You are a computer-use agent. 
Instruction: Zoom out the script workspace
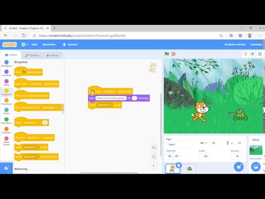(x=154, y=157)
